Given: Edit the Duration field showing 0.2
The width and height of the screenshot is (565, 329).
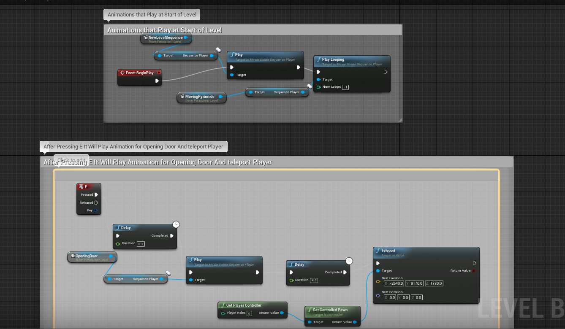Looking at the screenshot, I should tap(140, 243).
